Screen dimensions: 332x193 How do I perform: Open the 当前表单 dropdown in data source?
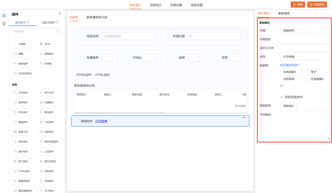pos(291,79)
